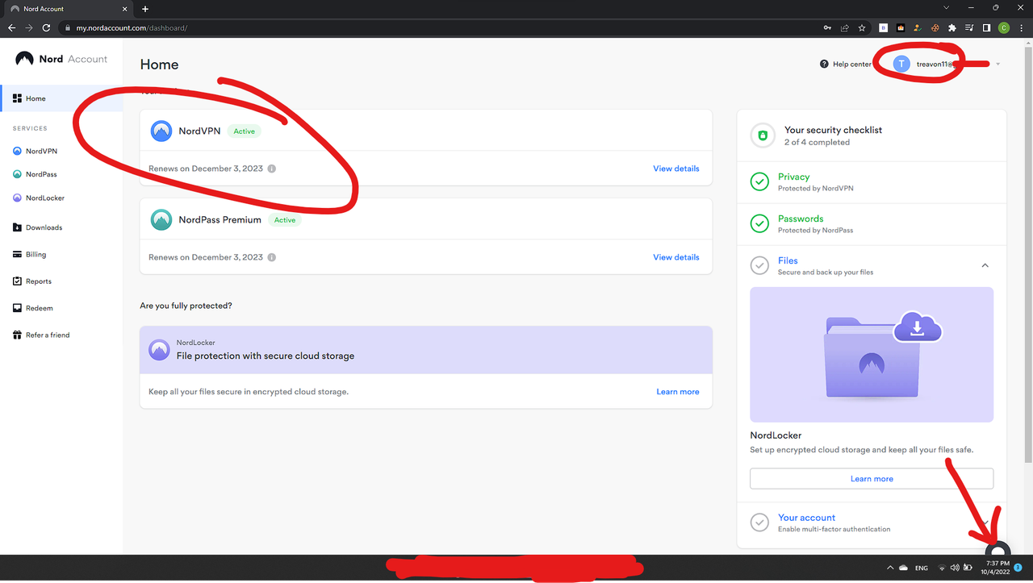Viewport: 1033px width, 583px height.
Task: Open the volume speaker tray icon
Action: point(955,568)
